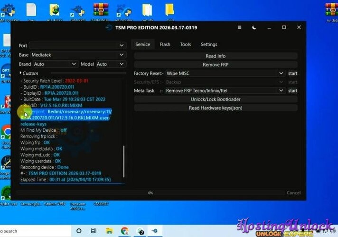
Task: Open Google Chrome desktop shortcut
Action: coord(7,132)
